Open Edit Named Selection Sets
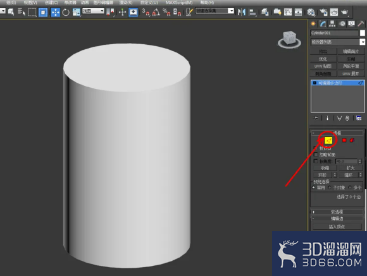This screenshot has height=276, width=367. pyautogui.click(x=189, y=12)
